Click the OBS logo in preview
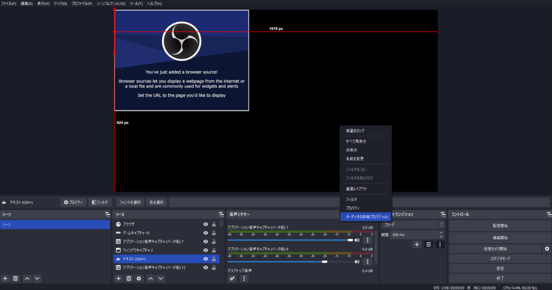 pyautogui.click(x=182, y=41)
